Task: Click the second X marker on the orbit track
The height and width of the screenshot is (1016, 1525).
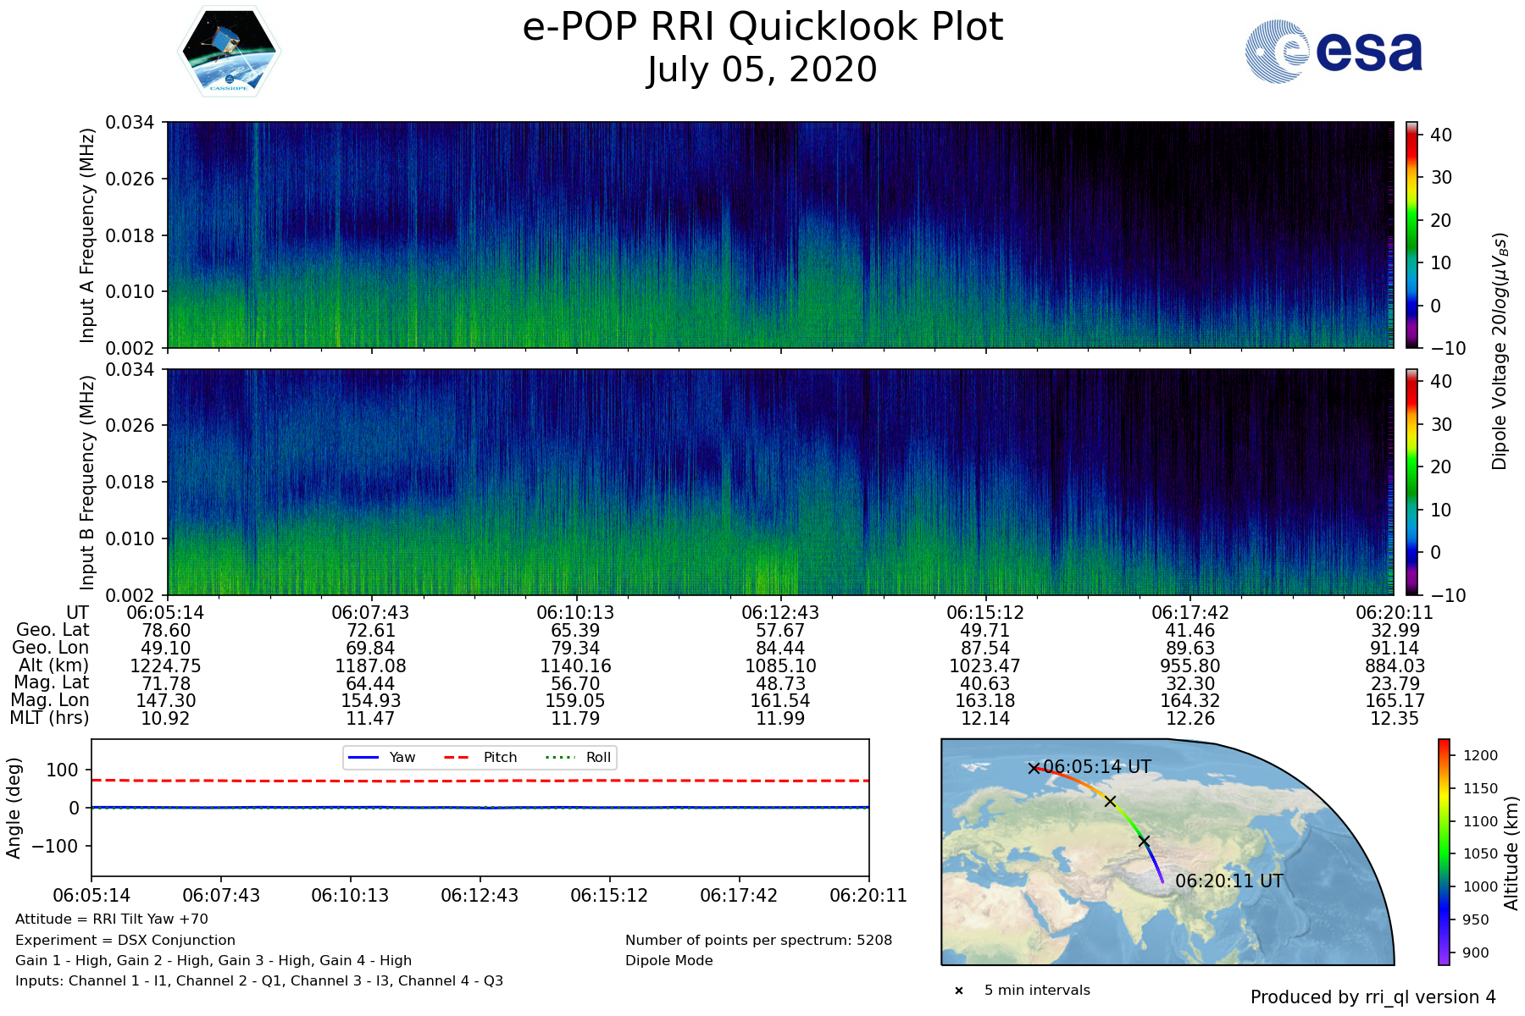Action: click(x=1110, y=801)
